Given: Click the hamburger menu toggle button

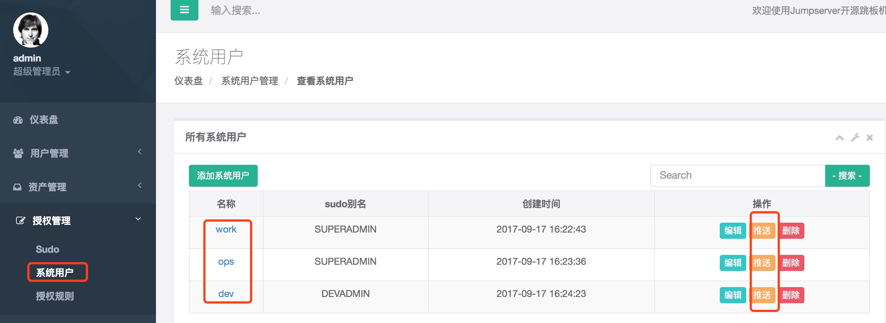Looking at the screenshot, I should [184, 10].
